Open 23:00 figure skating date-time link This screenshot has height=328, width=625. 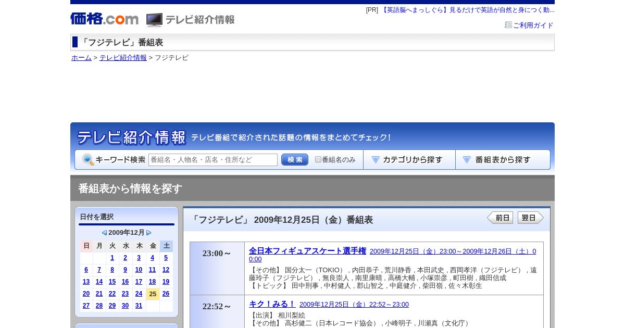(x=453, y=251)
